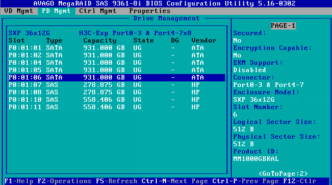The image size is (332, 185).
Task: Select drive row P0:01:05
Action: pos(117,70)
